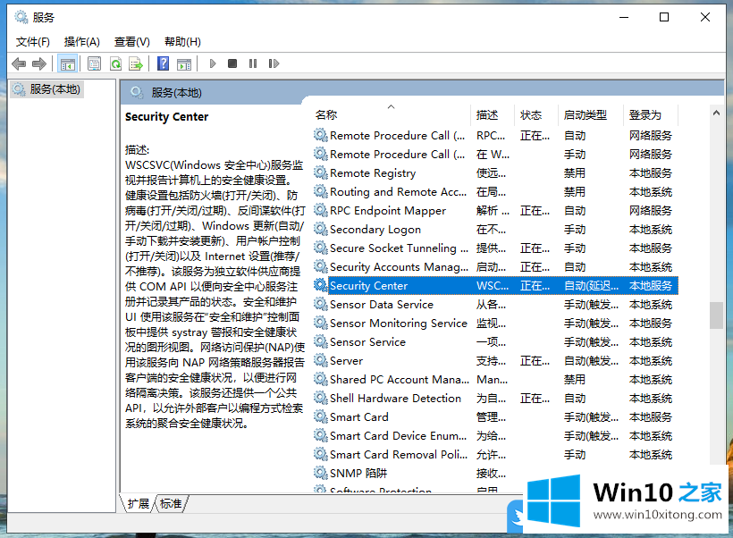Click 禁用 startup type of Remote Registry
733x538 pixels.
pyautogui.click(x=574, y=173)
